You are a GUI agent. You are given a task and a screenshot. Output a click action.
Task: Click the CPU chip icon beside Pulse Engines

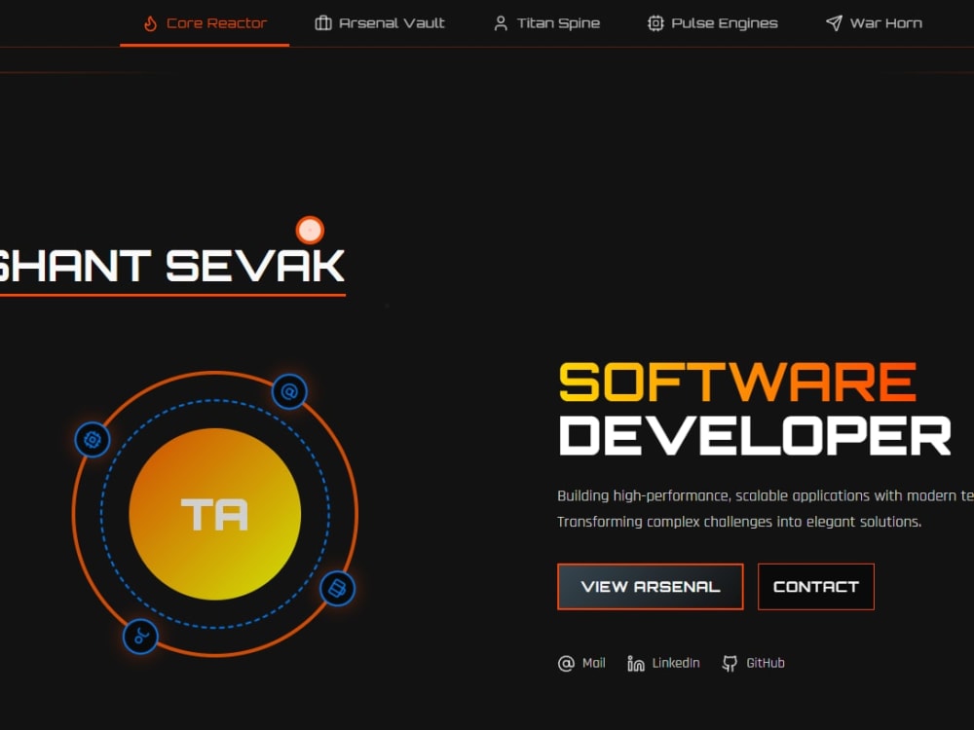[656, 23]
